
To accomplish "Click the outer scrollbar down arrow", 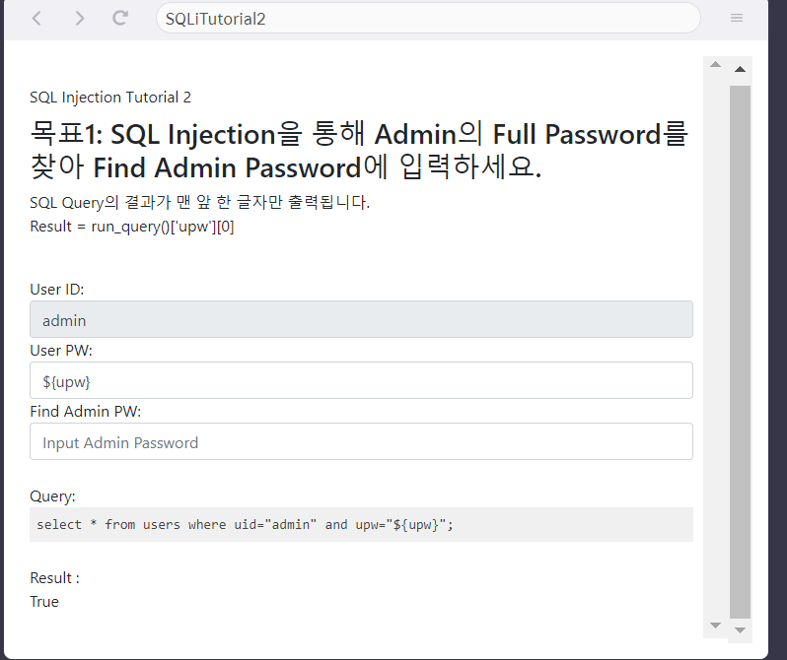I will coord(740,630).
